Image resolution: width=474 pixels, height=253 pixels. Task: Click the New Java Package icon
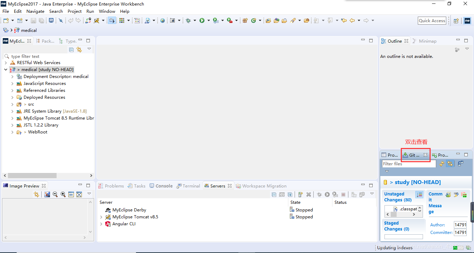click(x=245, y=20)
